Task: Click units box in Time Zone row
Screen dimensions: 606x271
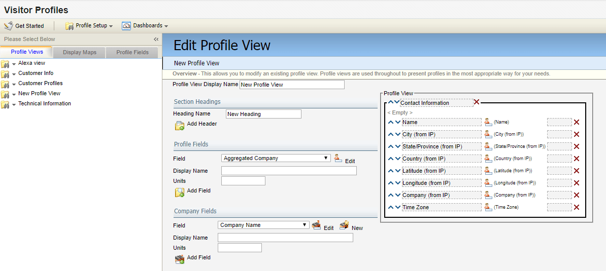Action: coord(559,207)
